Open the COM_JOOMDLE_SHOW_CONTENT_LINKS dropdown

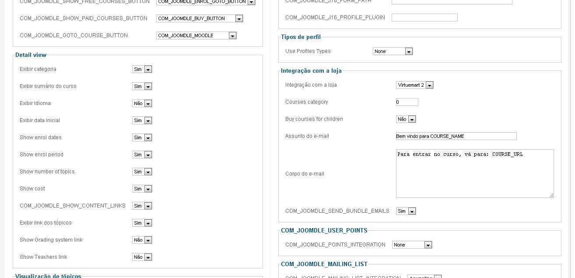pos(142,206)
